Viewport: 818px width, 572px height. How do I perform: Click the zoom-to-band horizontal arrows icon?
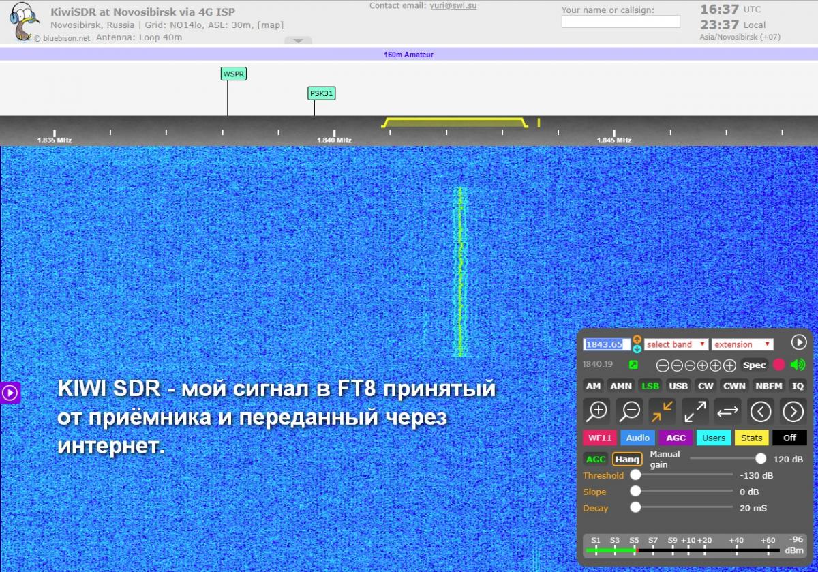(727, 410)
